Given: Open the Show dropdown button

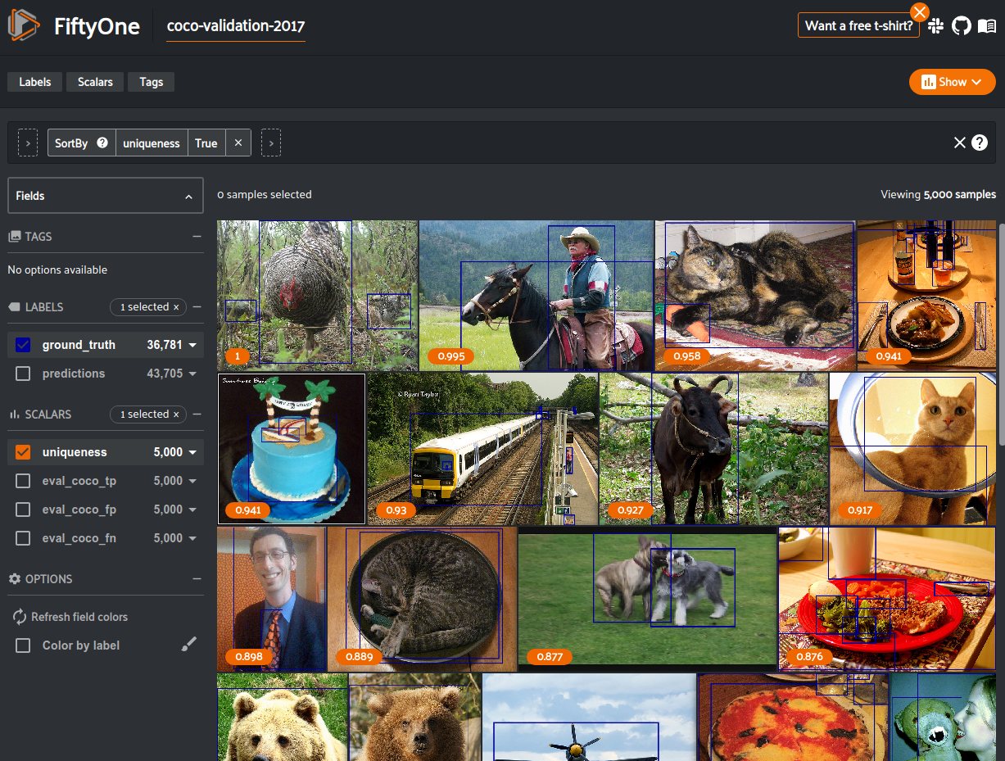Looking at the screenshot, I should 952,82.
